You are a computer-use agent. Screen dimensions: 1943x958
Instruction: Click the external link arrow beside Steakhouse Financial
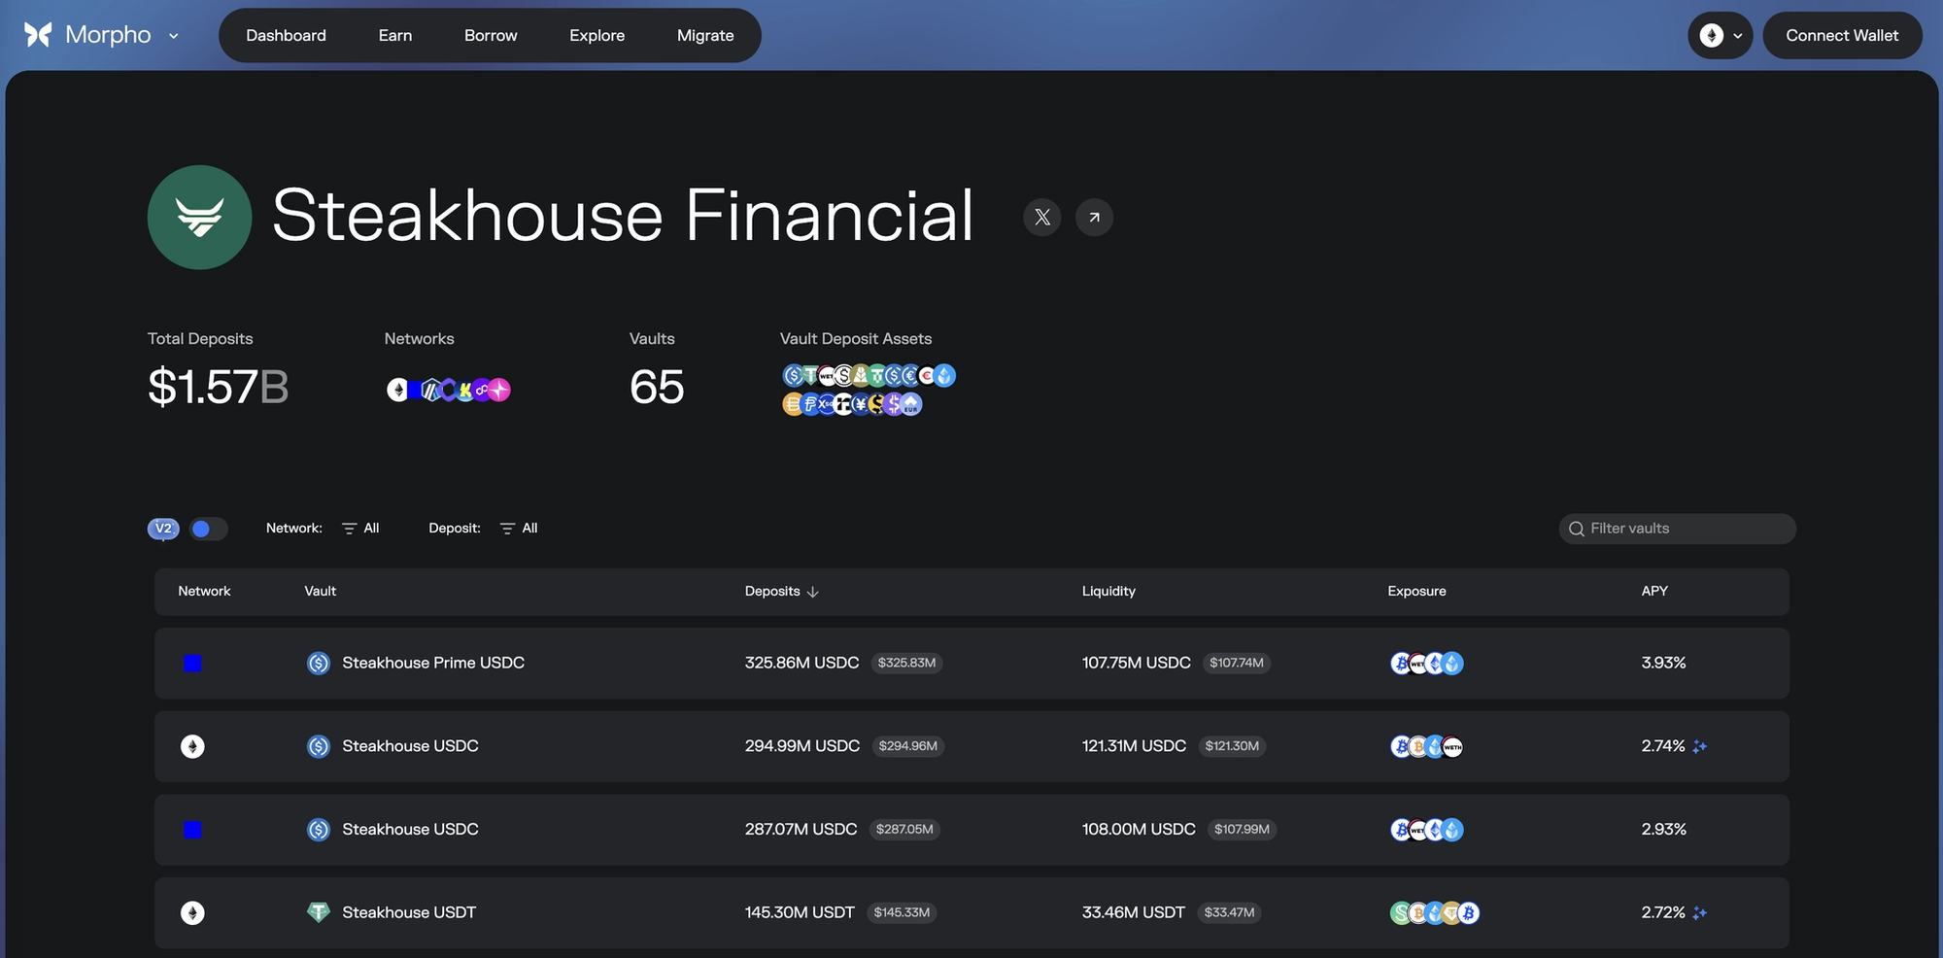tap(1095, 218)
